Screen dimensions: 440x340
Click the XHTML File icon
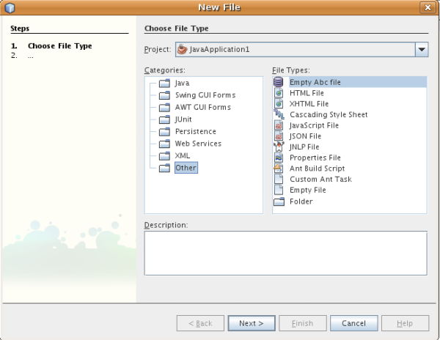(x=279, y=104)
